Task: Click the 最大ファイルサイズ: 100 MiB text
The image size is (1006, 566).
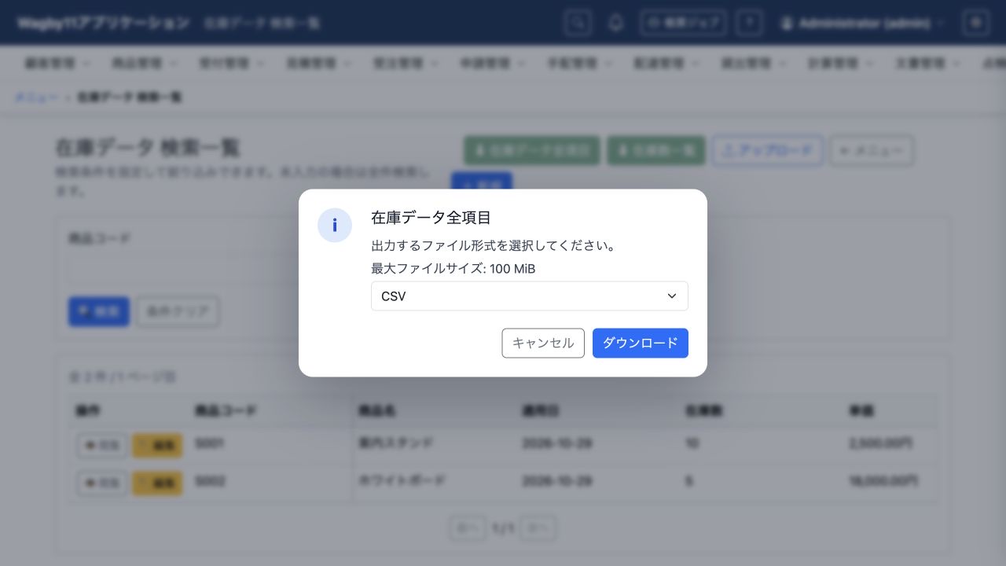Action: 453,269
